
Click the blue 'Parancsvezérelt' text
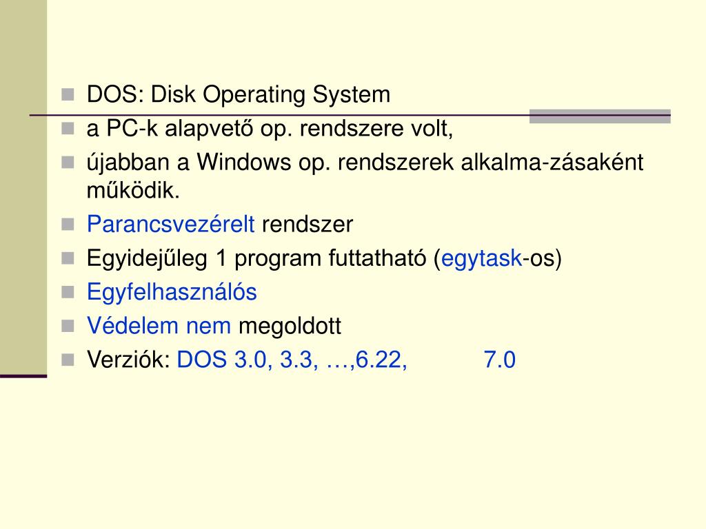(171, 224)
